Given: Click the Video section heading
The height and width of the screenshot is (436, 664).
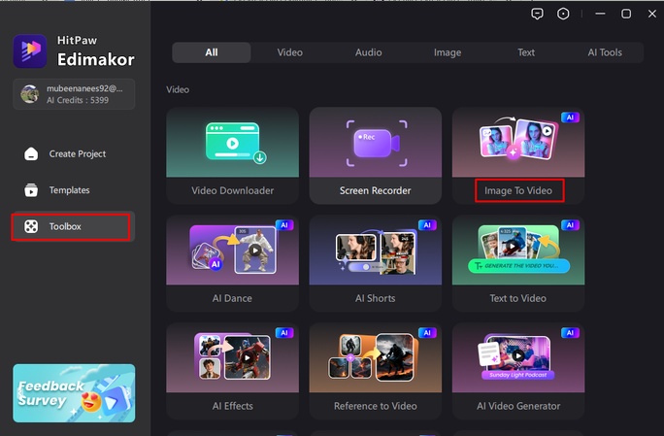Looking at the screenshot, I should click(178, 90).
